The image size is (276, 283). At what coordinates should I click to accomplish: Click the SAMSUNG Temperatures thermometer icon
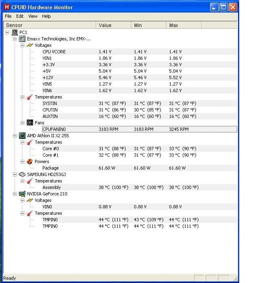[29, 181]
